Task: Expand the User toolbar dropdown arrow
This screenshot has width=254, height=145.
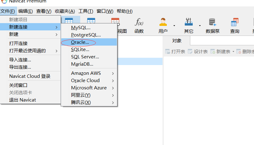Action: point(174,26)
